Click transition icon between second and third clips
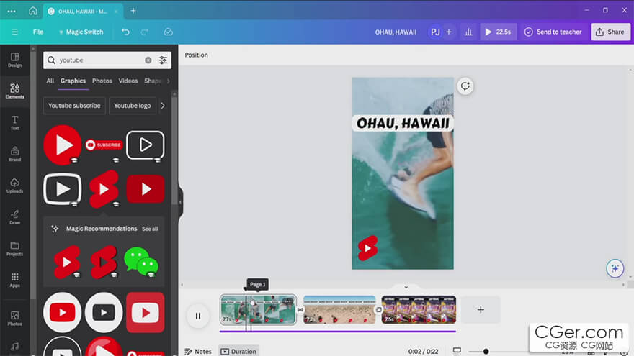Viewport: 634px width, 356px height. point(378,309)
